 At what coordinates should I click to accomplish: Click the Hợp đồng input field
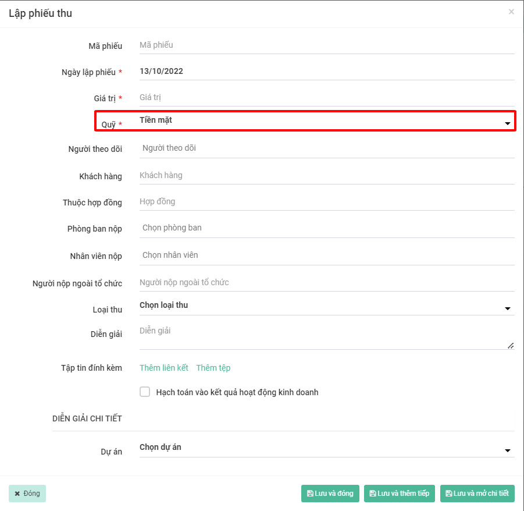[x=326, y=202]
